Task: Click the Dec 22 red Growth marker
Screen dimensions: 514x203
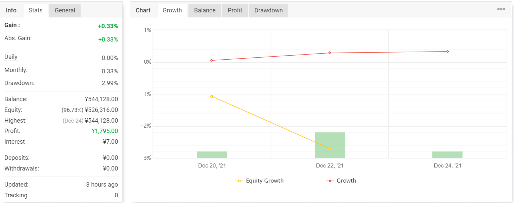Action: pyautogui.click(x=330, y=53)
